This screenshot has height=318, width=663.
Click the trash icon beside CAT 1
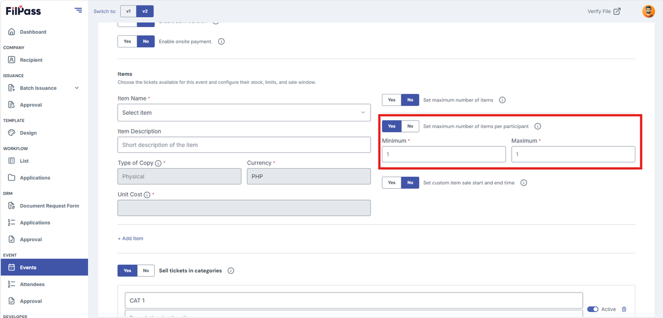(624, 309)
